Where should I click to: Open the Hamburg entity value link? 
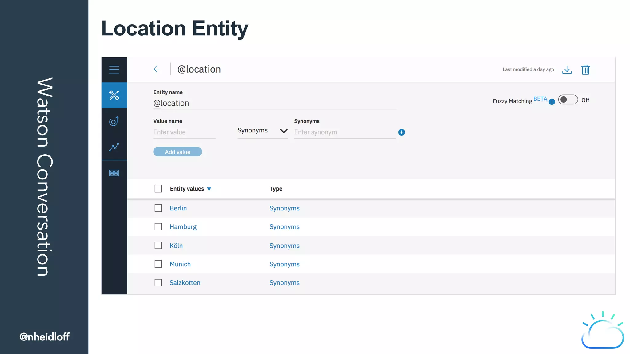tap(183, 227)
